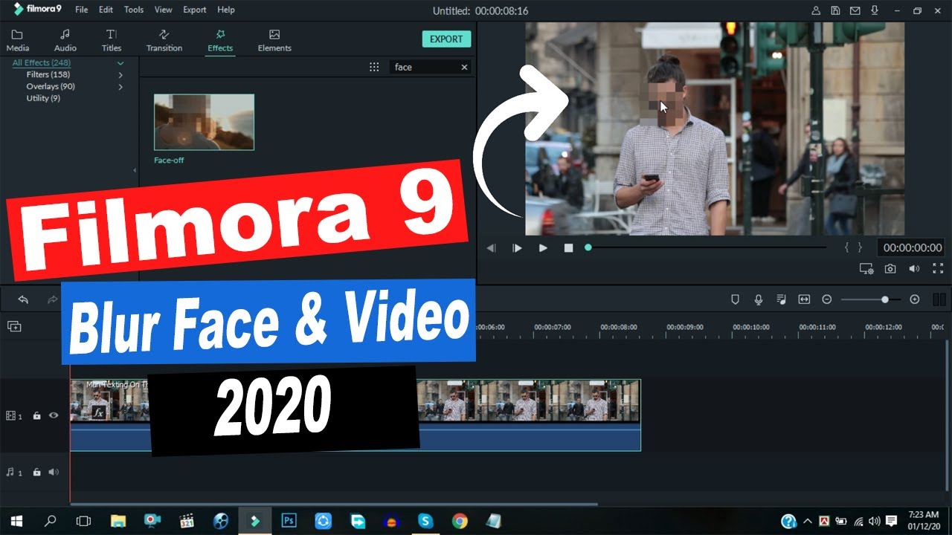Select Utility (9) in the effects tree
Viewport: 952px width, 535px height.
click(x=43, y=98)
